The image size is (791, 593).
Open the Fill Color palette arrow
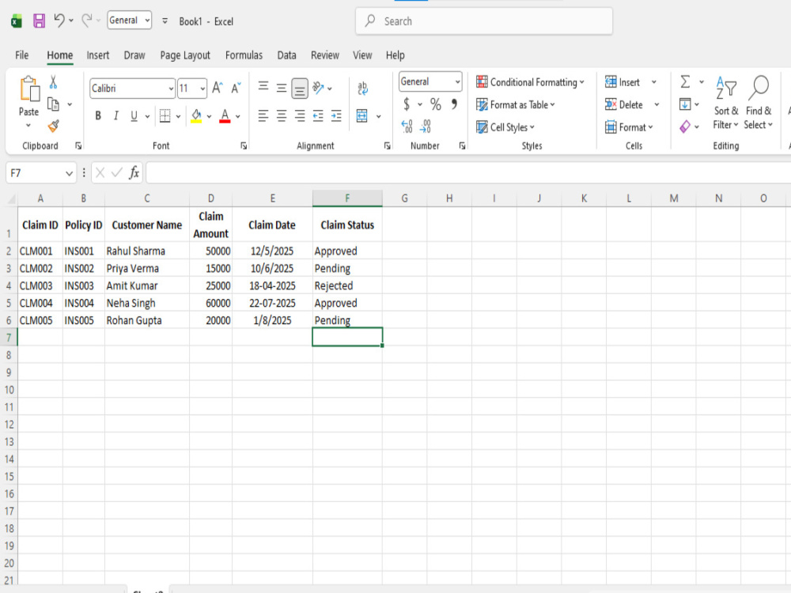[x=209, y=116]
